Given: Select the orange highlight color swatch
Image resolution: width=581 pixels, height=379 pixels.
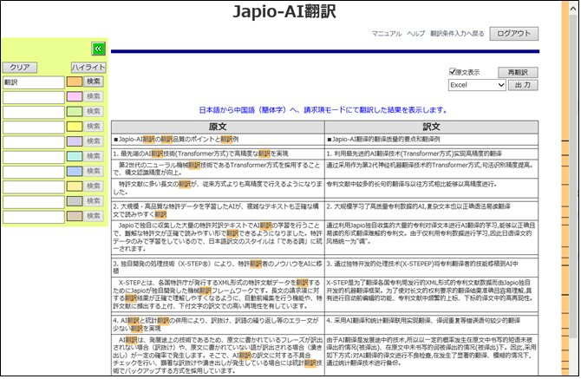Looking at the screenshot, I should click(x=75, y=82).
